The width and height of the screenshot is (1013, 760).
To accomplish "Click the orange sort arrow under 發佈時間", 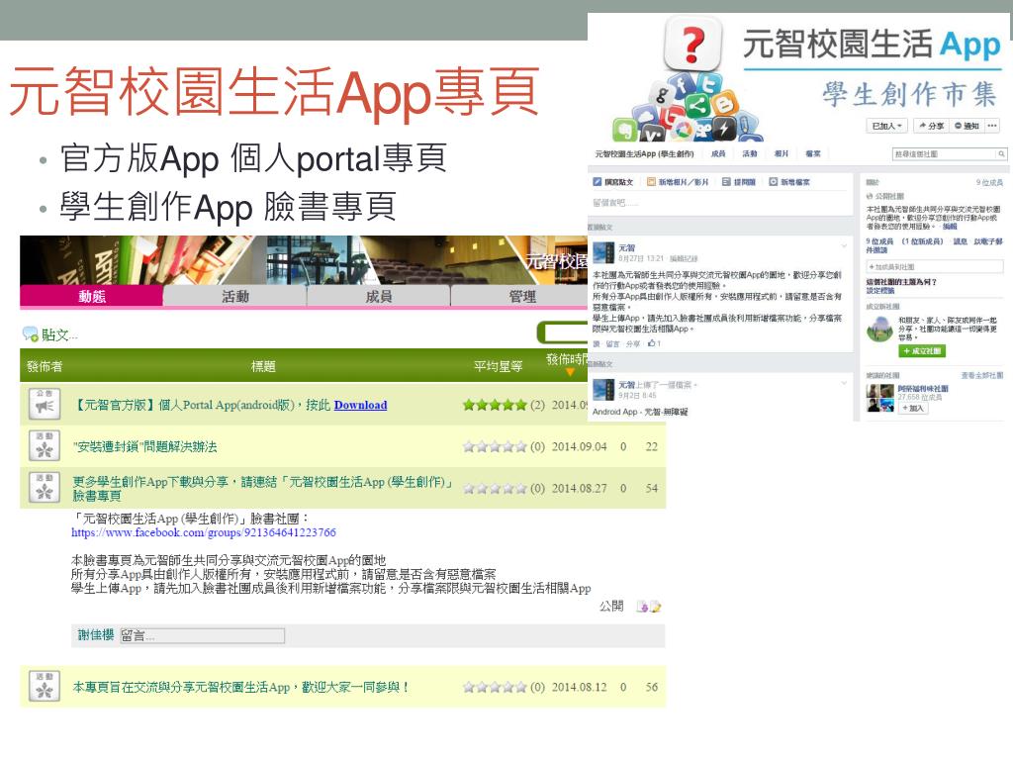I will coord(570,372).
